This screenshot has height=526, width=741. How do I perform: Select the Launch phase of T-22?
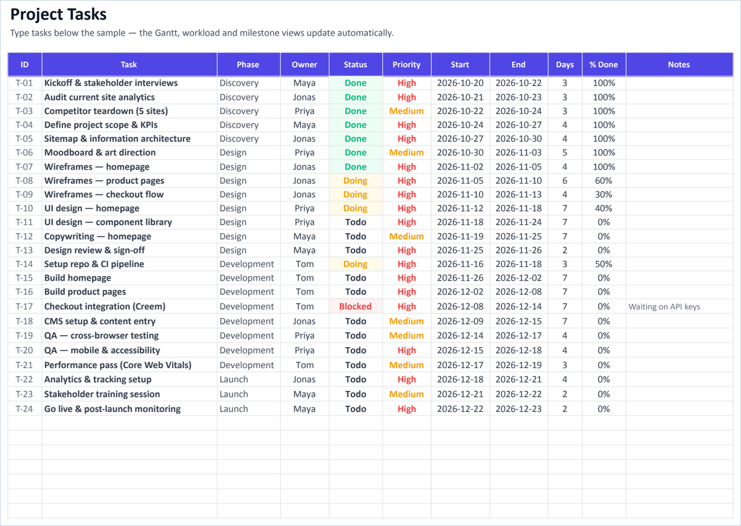point(248,379)
